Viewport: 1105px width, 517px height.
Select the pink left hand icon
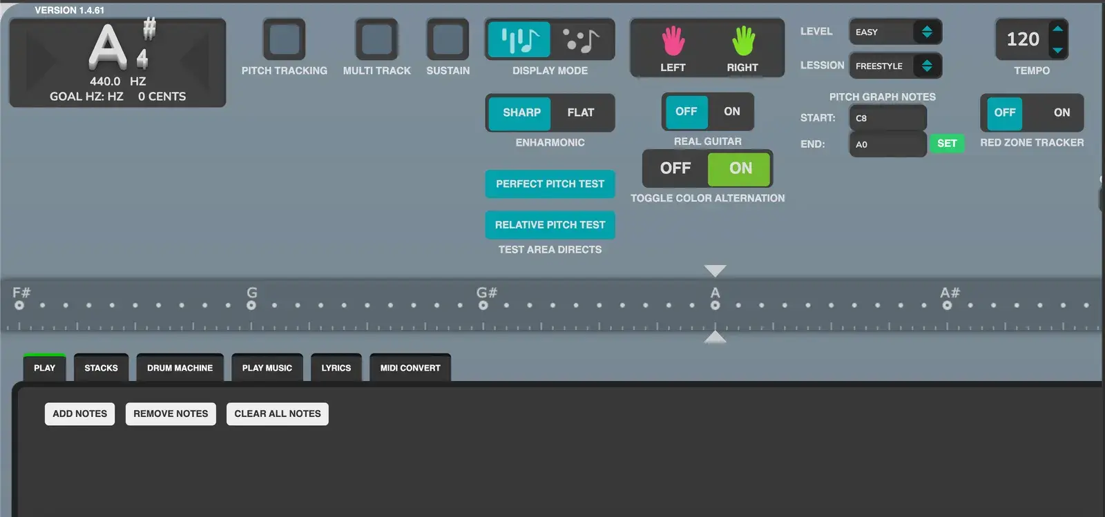(673, 41)
